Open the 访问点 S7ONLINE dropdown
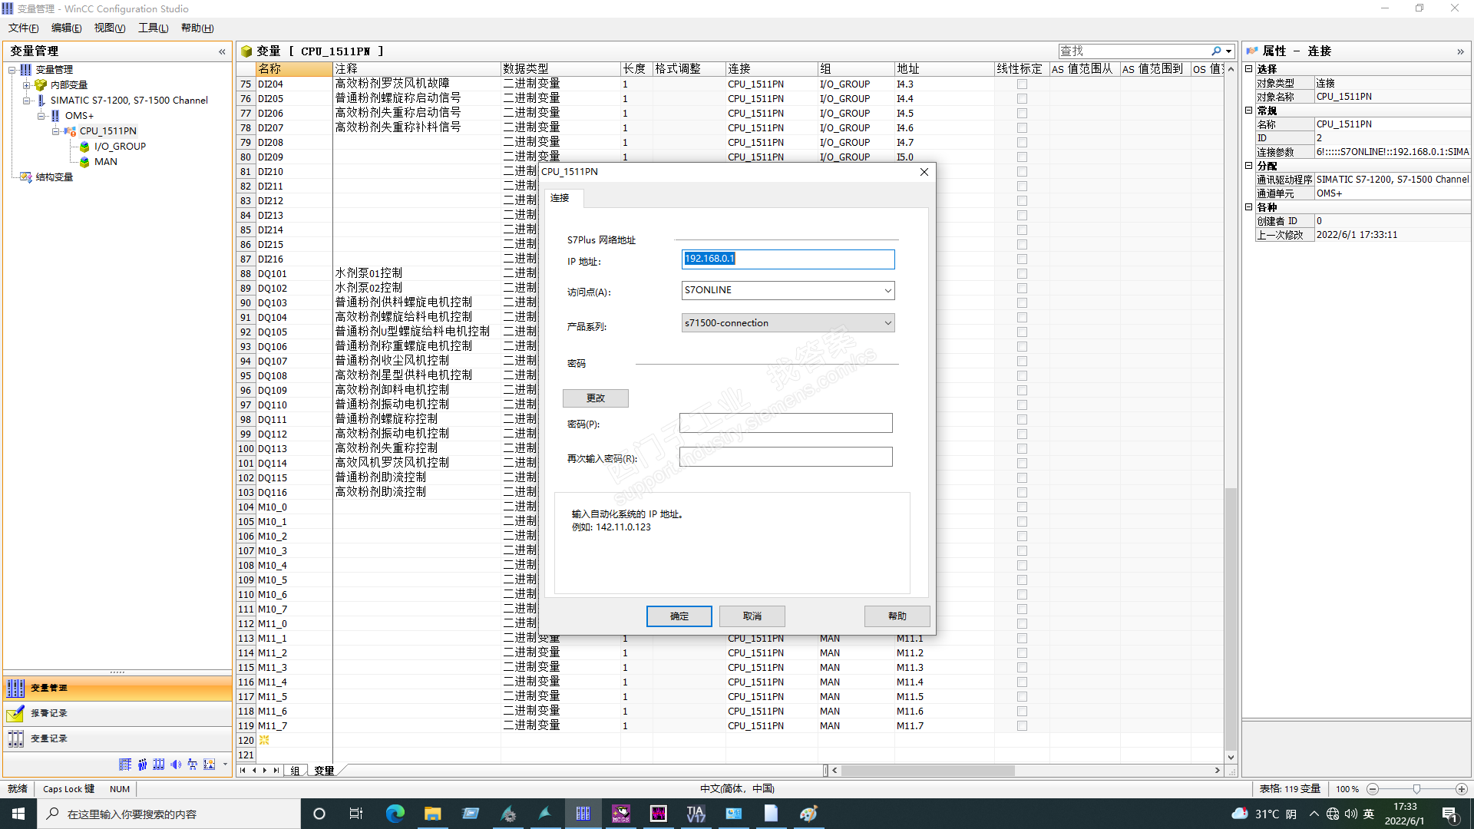Viewport: 1474px width, 829px height. click(x=887, y=291)
